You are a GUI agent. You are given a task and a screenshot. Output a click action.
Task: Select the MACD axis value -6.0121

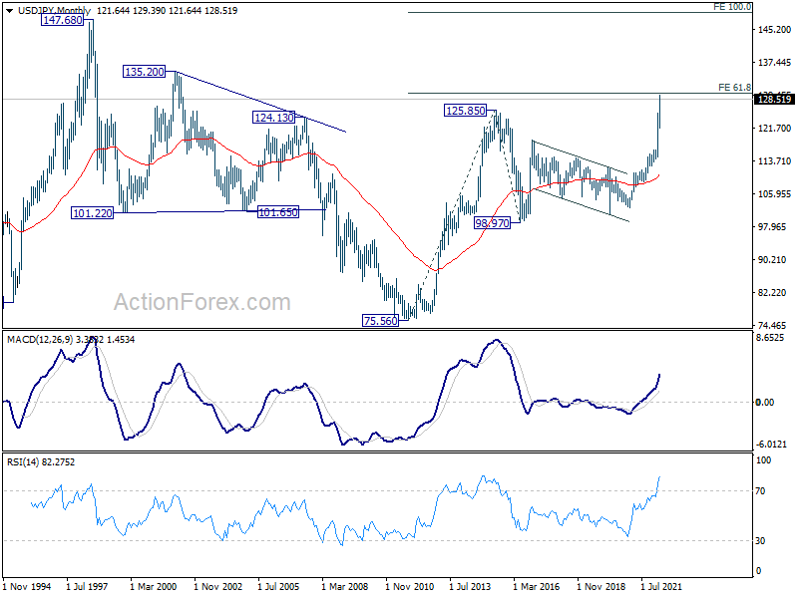coord(771,444)
